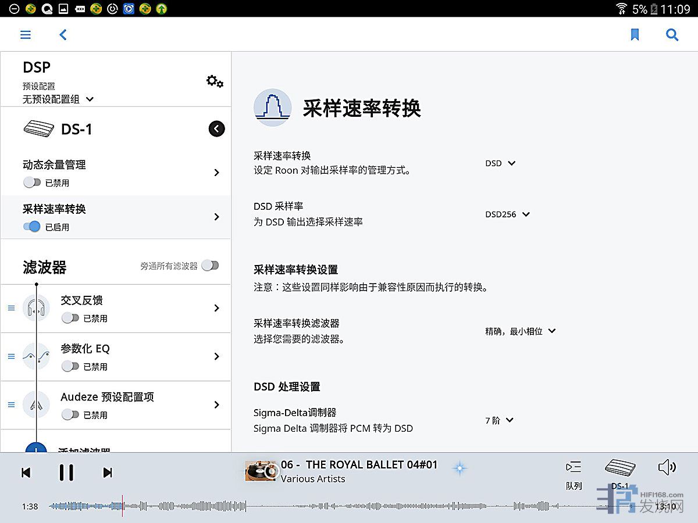Screen dimensions: 698x523
Task: Skip to the next track
Action: point(108,472)
